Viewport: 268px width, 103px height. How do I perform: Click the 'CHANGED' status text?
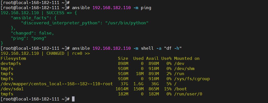click(x=55, y=53)
